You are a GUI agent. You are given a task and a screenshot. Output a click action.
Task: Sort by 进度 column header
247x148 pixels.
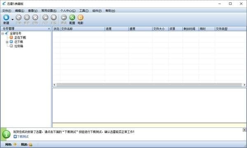pyautogui.click(x=117, y=29)
